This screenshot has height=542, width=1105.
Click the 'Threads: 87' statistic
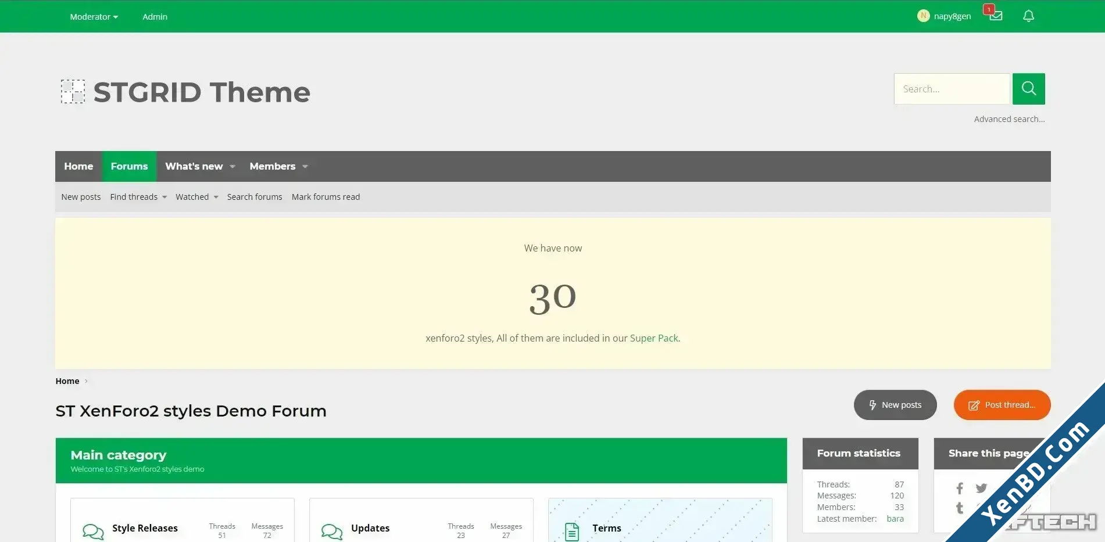point(860,484)
